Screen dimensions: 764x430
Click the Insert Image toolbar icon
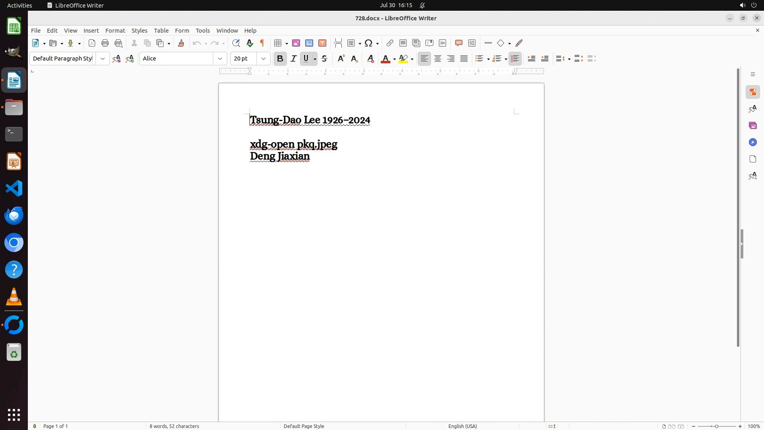tap(296, 43)
